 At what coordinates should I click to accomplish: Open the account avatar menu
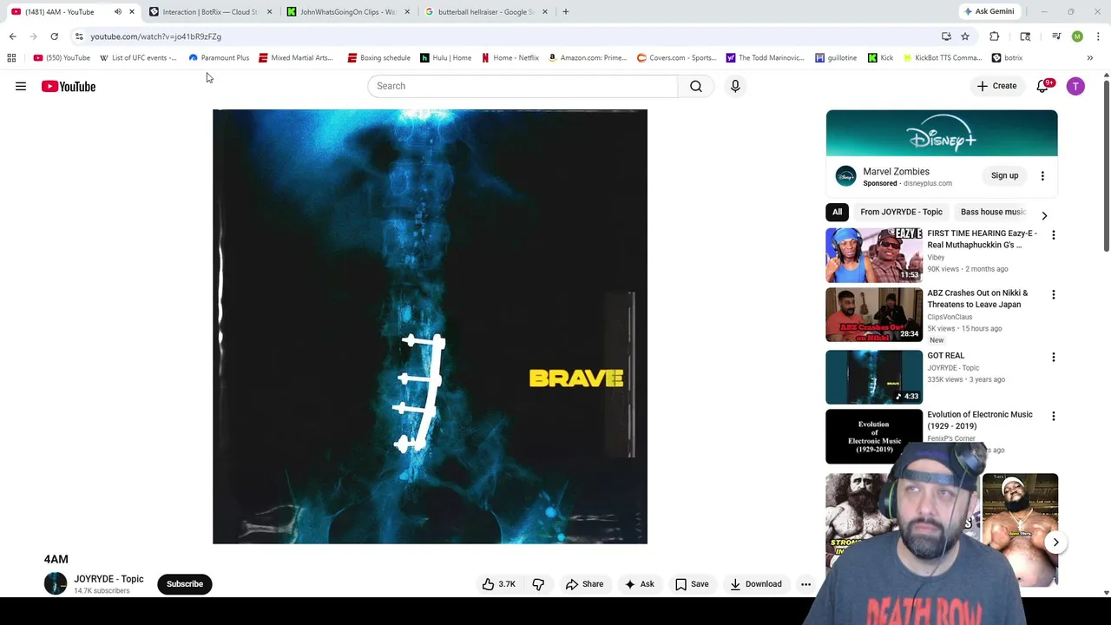click(1075, 86)
